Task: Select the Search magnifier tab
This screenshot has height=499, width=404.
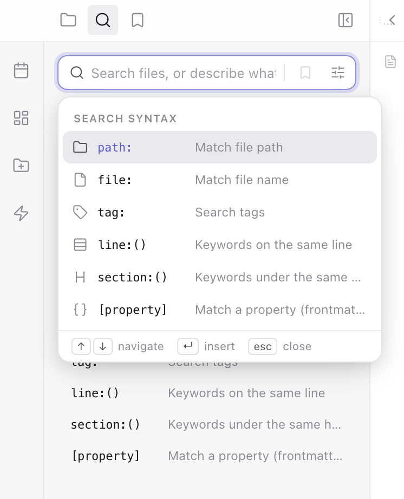Action: [103, 20]
